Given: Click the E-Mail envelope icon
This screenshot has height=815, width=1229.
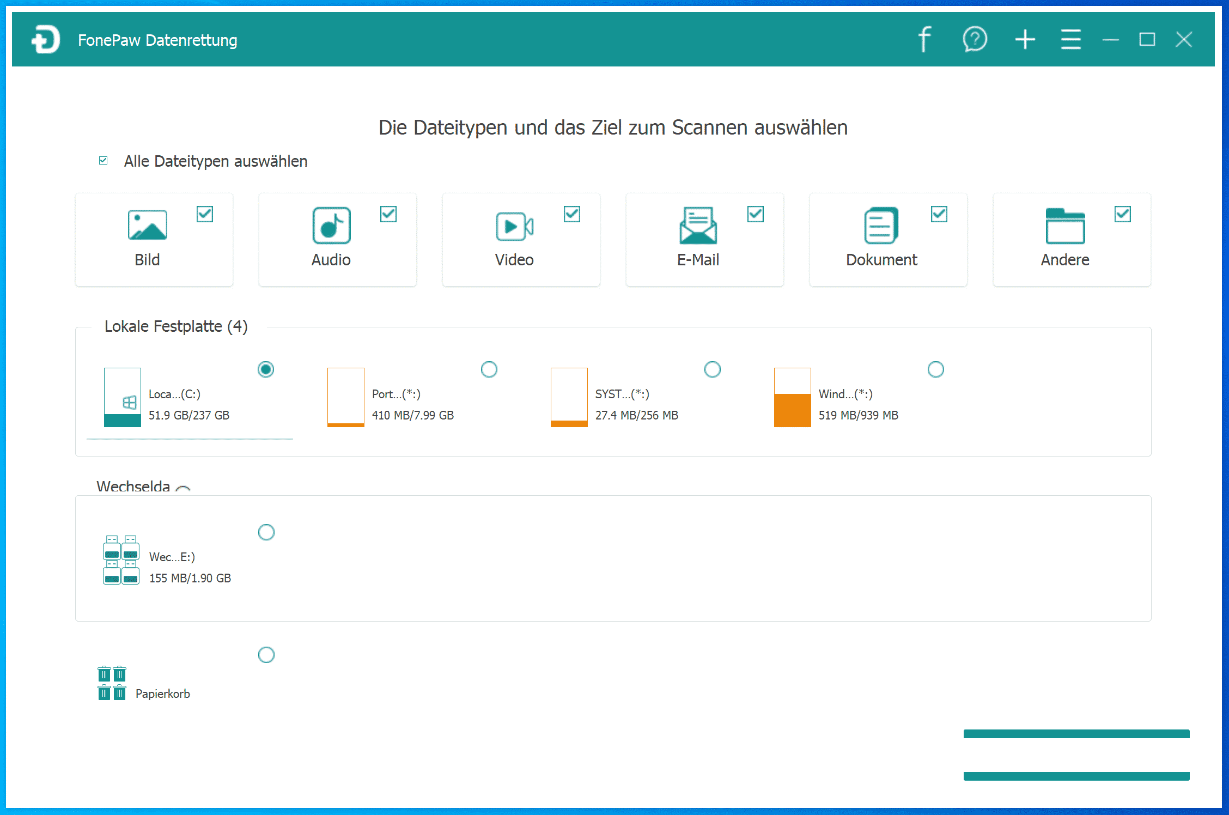Looking at the screenshot, I should point(698,225).
